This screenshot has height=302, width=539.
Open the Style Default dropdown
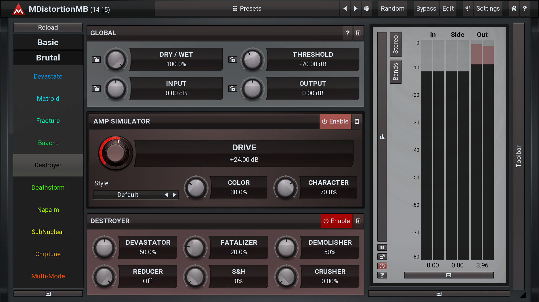(x=128, y=195)
